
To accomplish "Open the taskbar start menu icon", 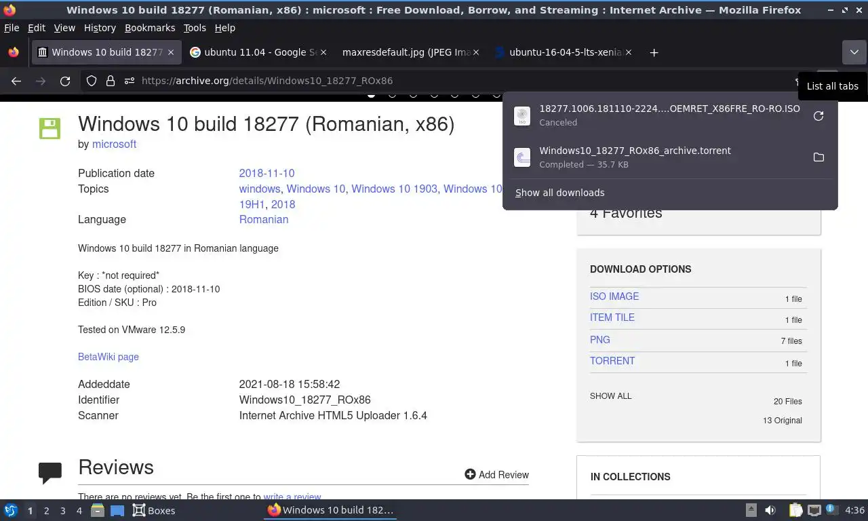I will (x=11, y=510).
